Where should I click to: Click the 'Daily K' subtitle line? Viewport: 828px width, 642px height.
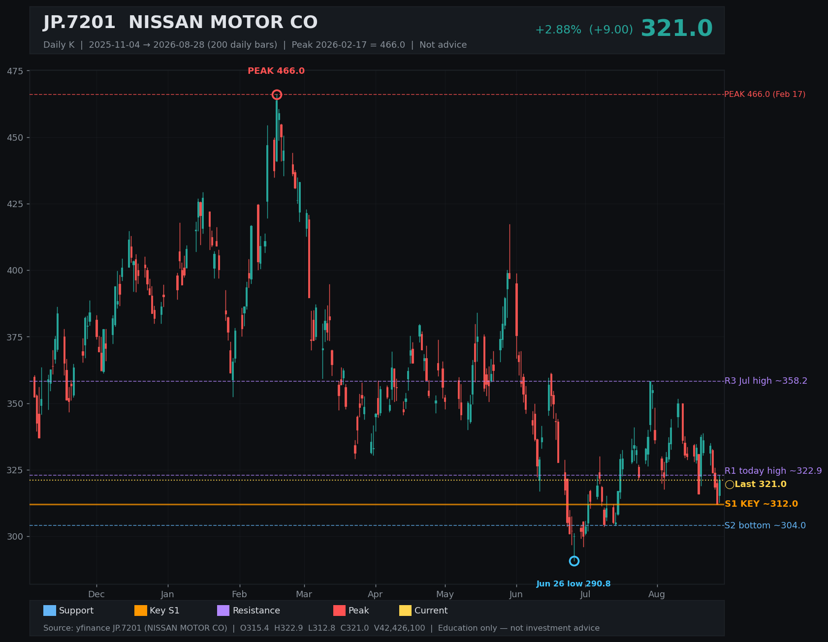coord(255,45)
